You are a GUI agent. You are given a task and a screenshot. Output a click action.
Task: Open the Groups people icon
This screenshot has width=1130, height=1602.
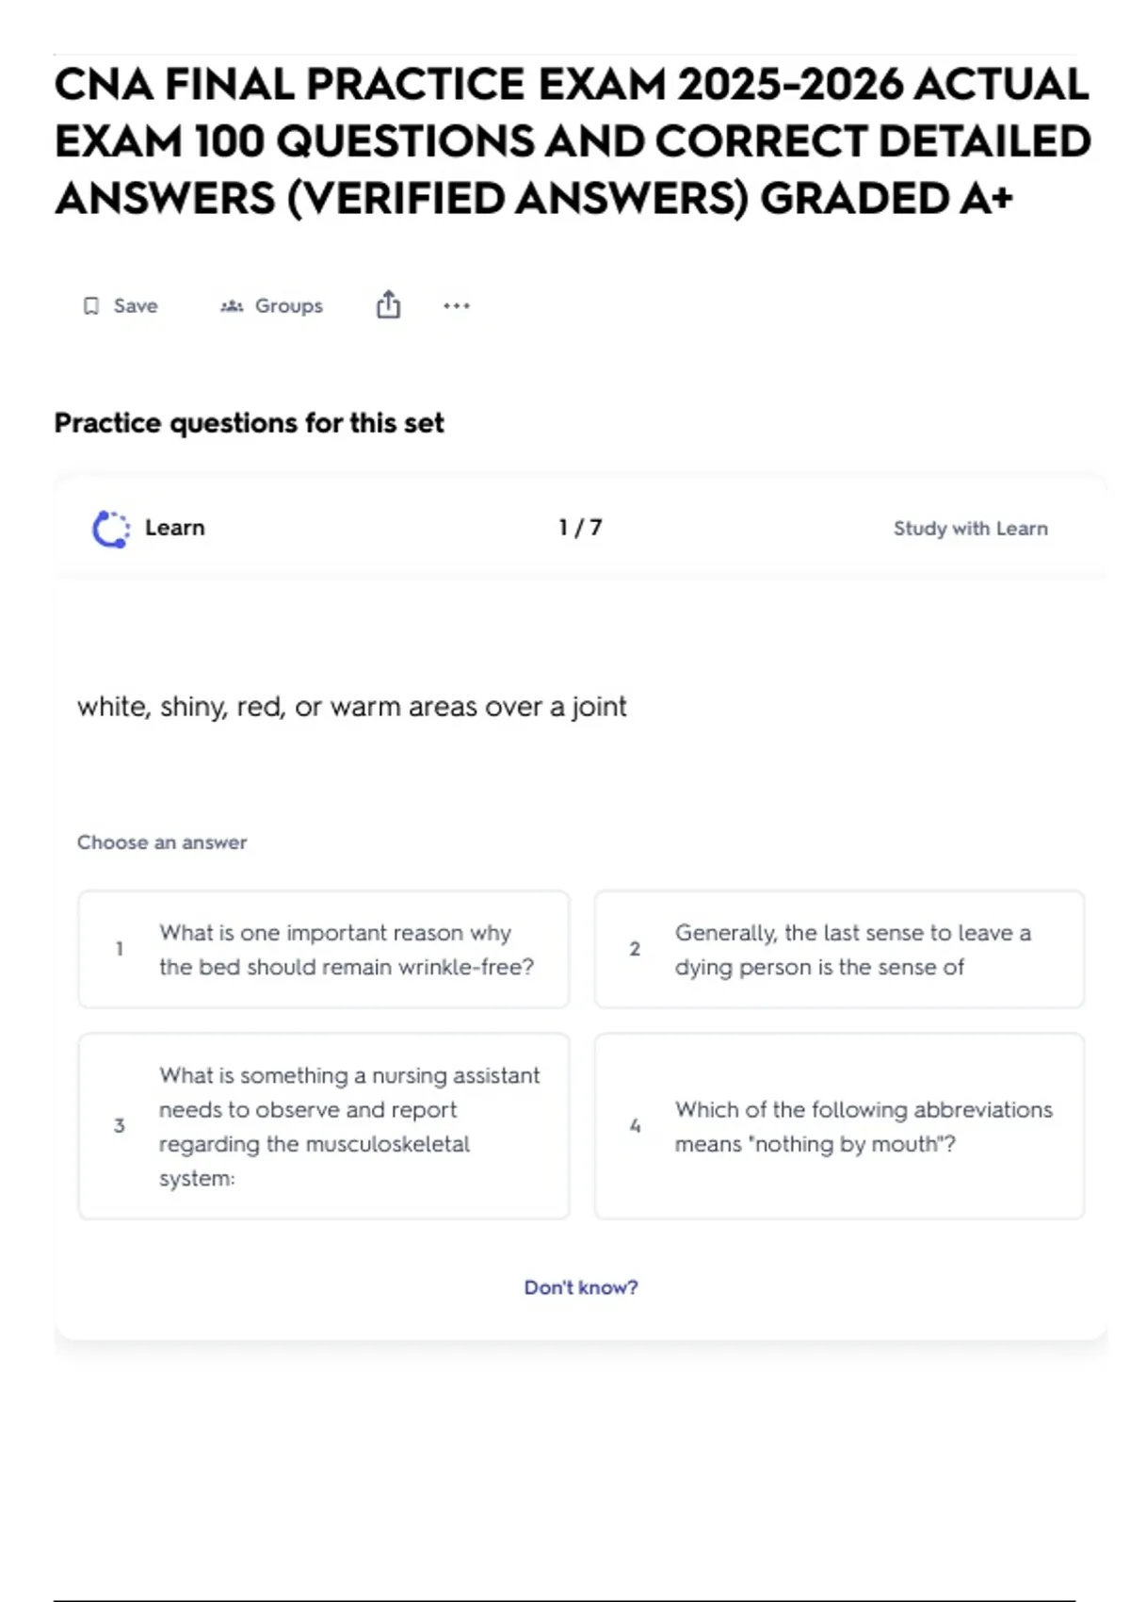232,306
